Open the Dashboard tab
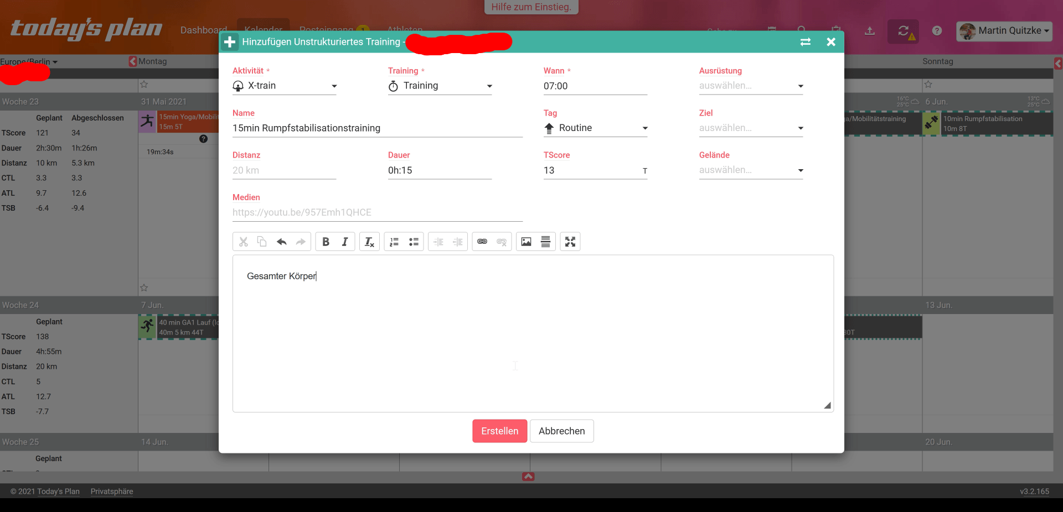The height and width of the screenshot is (512, 1063). pyautogui.click(x=203, y=30)
